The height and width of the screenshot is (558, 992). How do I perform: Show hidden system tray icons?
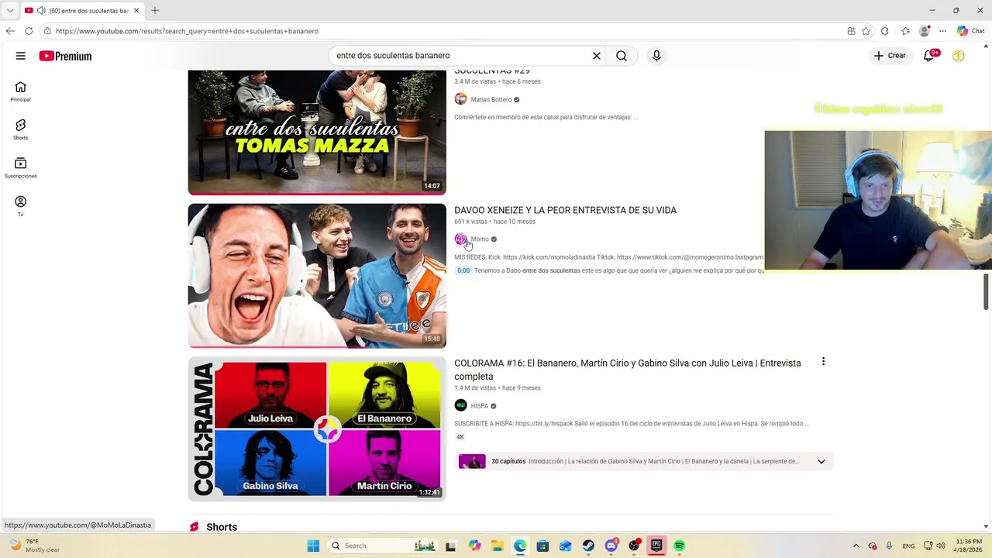click(x=856, y=546)
